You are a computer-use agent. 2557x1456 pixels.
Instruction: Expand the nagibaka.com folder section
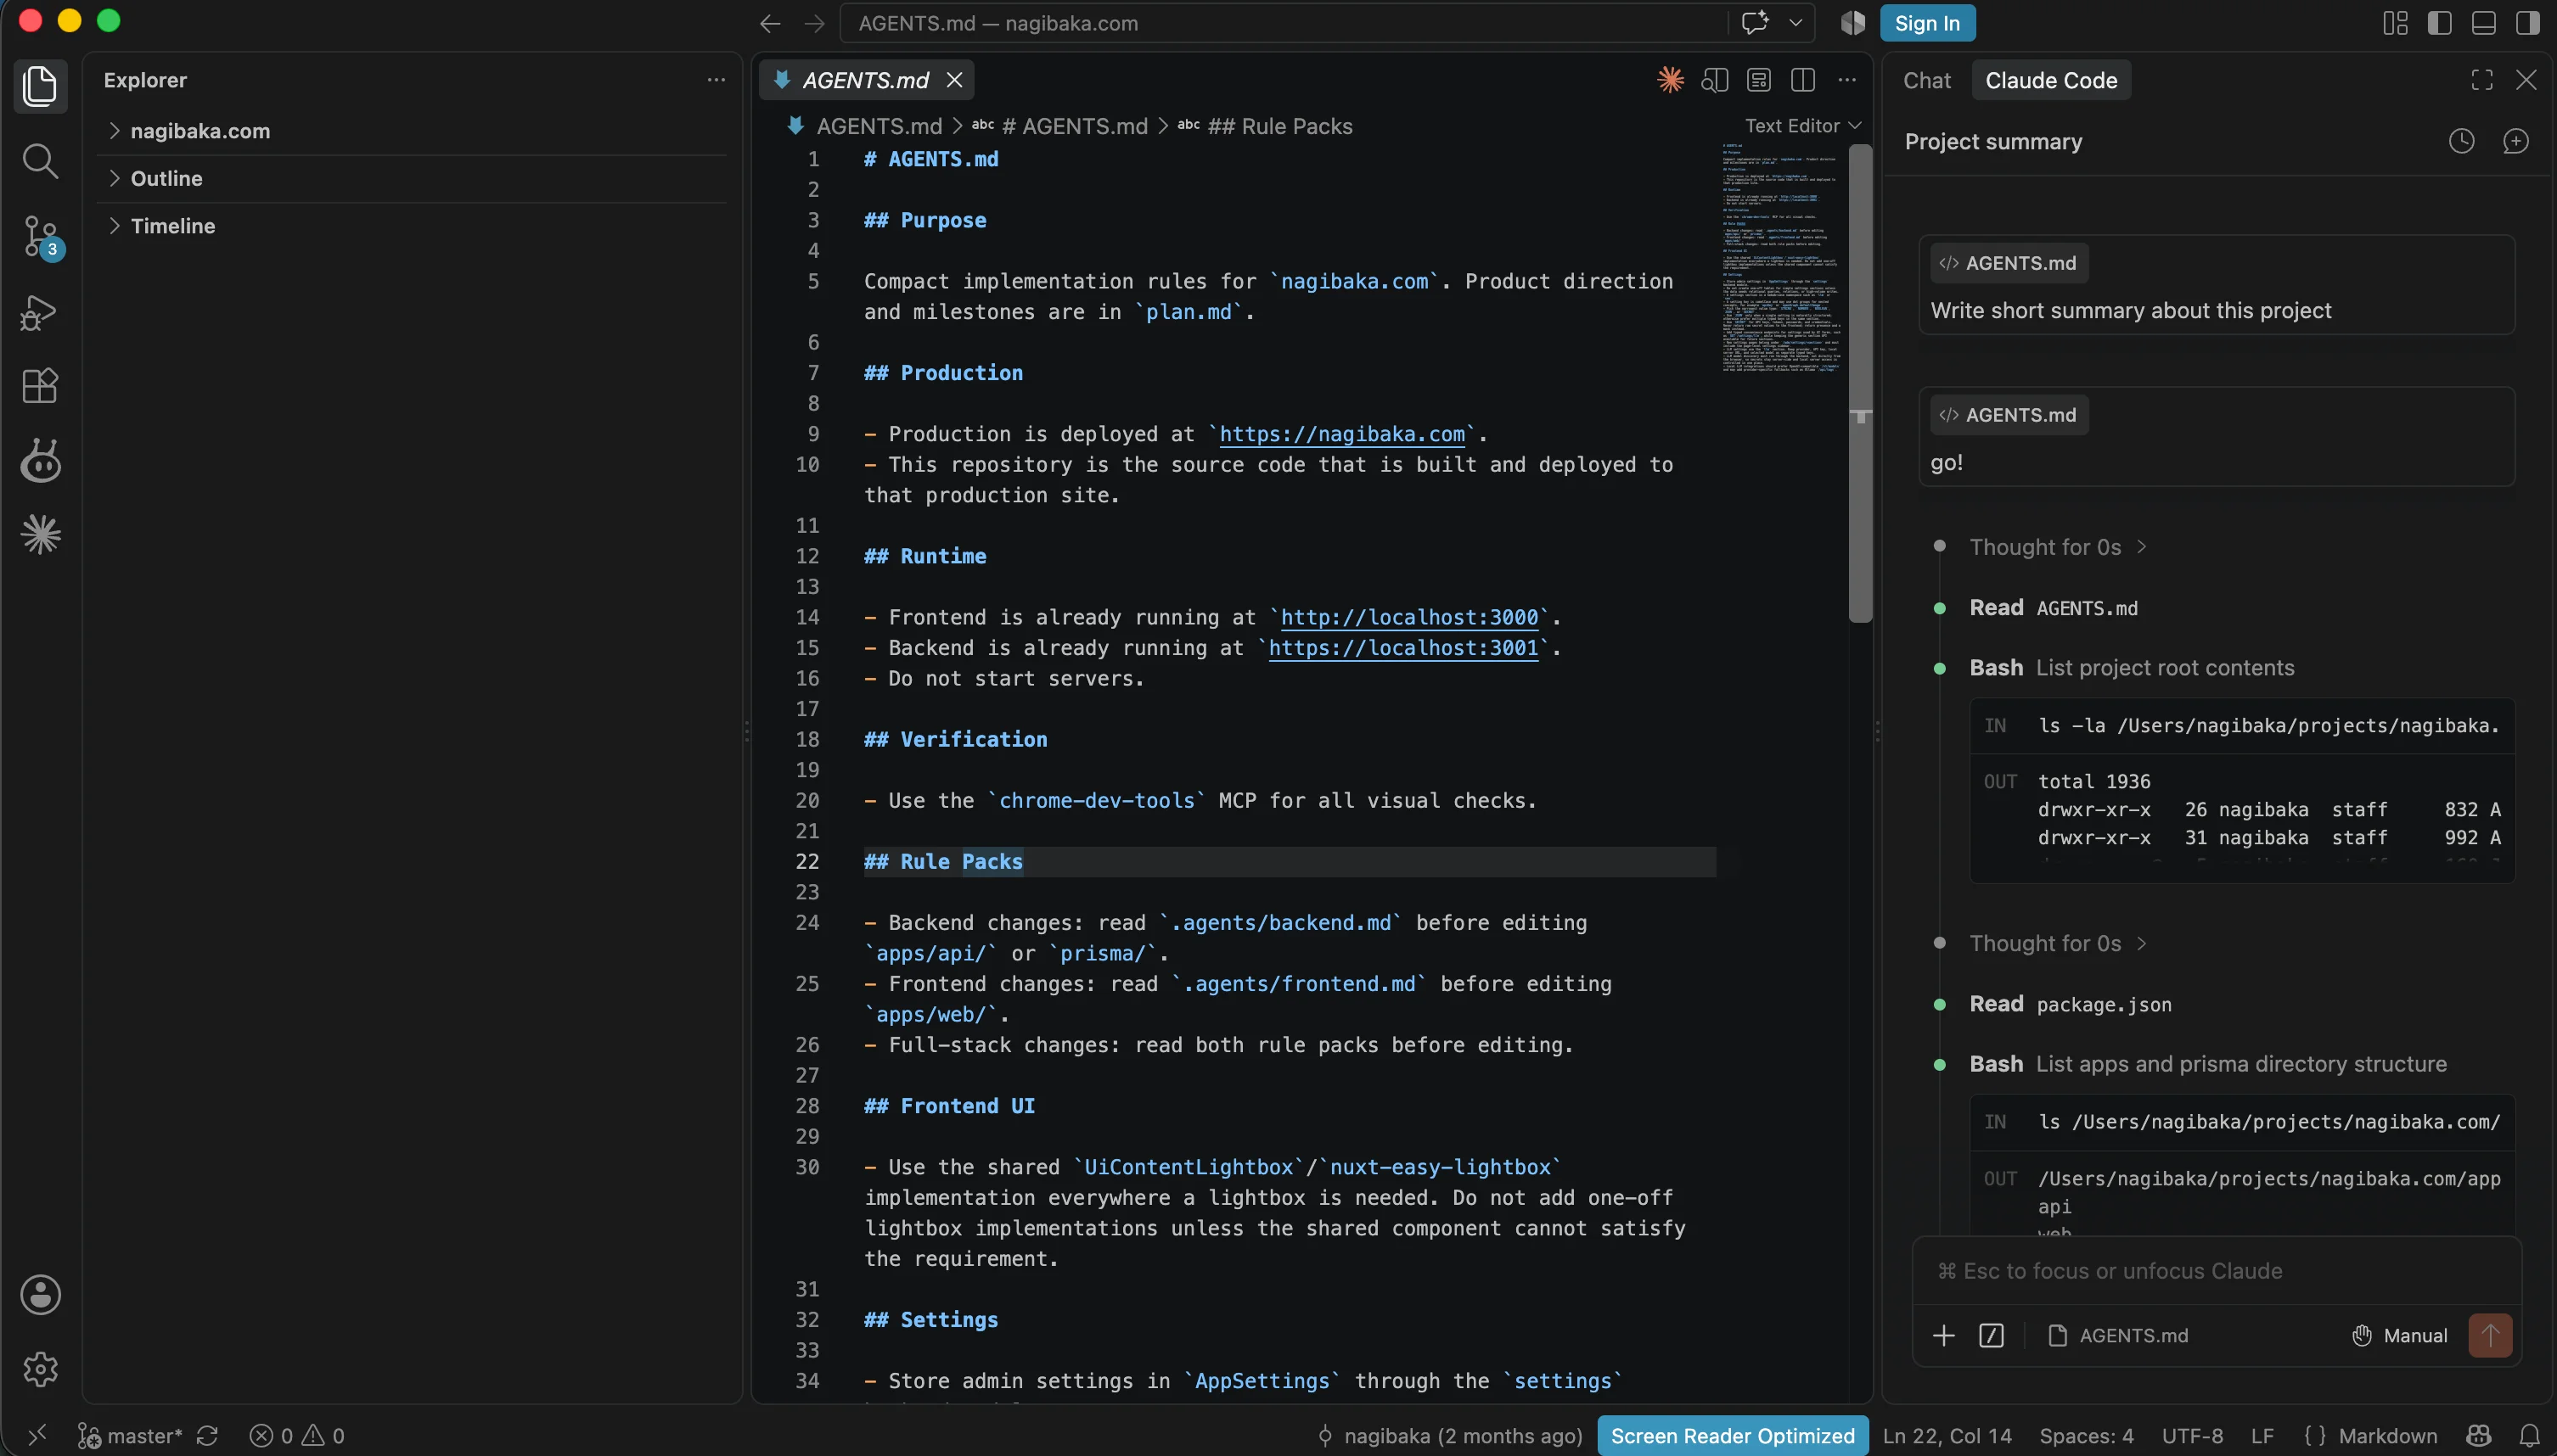point(413,131)
